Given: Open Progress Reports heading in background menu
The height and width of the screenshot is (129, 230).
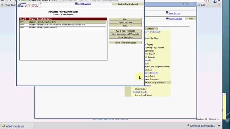Looking at the screenshot, I should click(152, 73).
